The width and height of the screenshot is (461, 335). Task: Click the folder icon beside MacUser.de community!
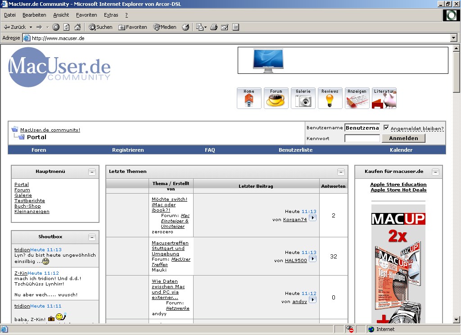pyautogui.click(x=15, y=129)
